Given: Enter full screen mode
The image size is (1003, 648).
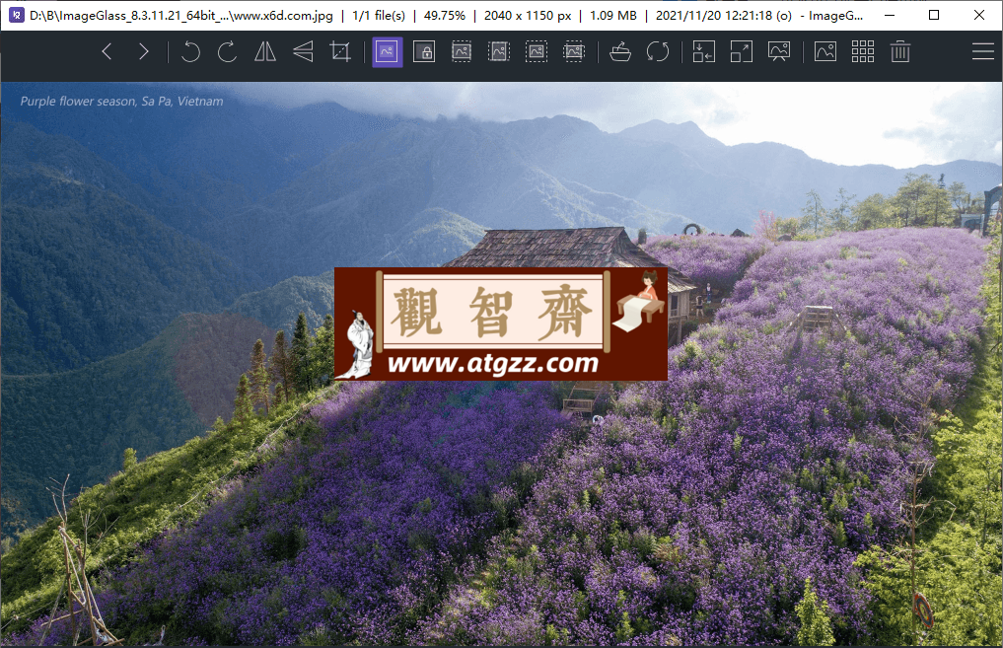Looking at the screenshot, I should (x=742, y=52).
